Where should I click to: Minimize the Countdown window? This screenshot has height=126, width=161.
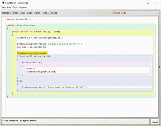pos(140,3)
